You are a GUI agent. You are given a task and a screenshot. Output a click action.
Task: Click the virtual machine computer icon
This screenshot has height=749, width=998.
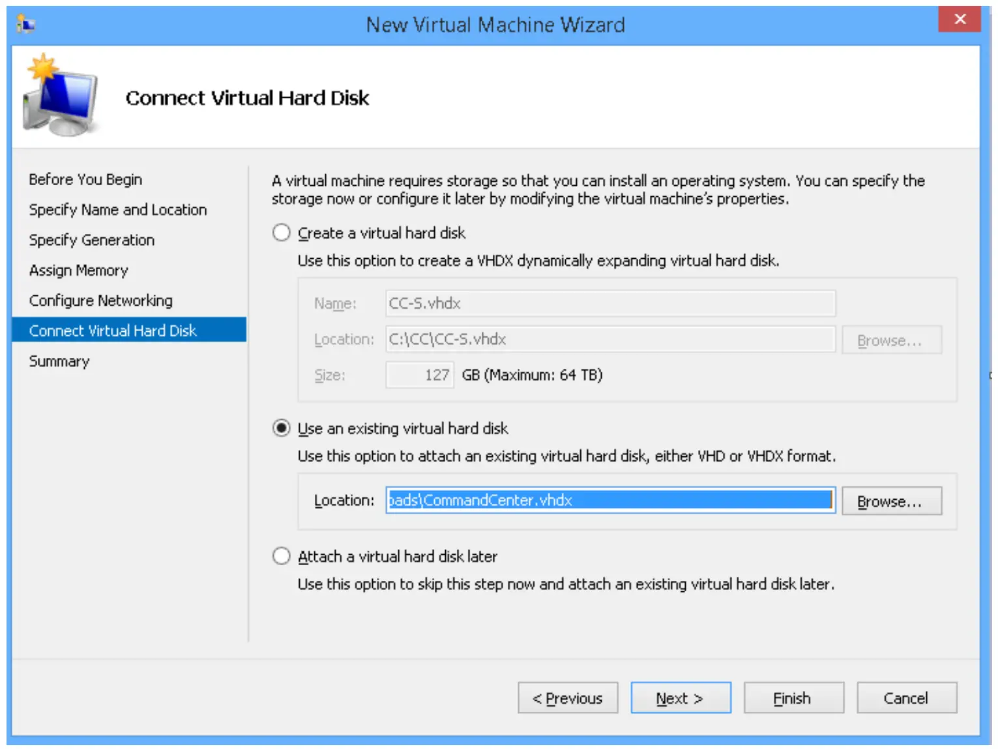click(61, 96)
